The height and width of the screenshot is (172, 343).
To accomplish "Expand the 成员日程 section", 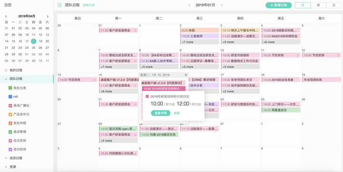I will pos(6,158).
